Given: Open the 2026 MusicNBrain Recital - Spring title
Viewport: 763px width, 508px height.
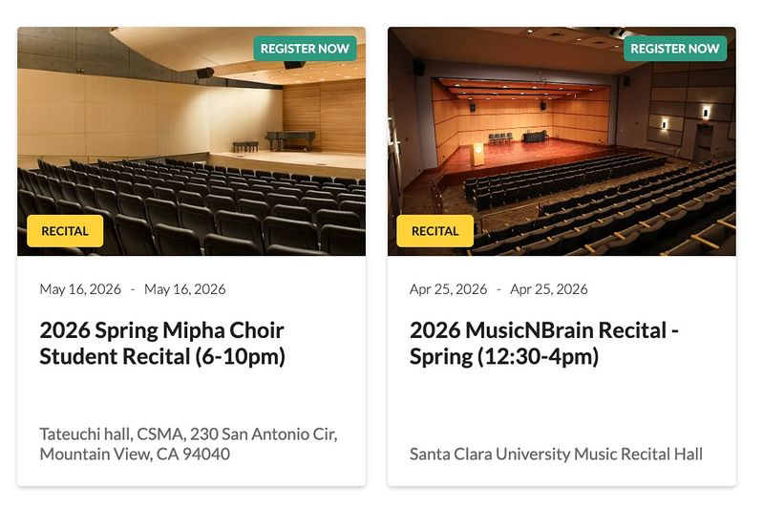Looking at the screenshot, I should pyautogui.click(x=544, y=344).
